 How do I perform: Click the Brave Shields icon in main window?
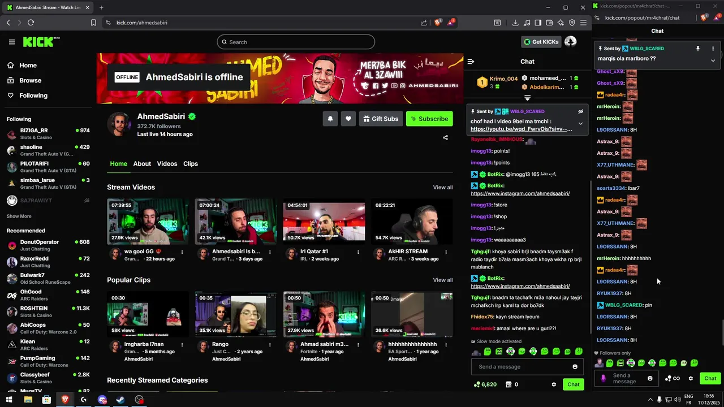[x=438, y=23]
